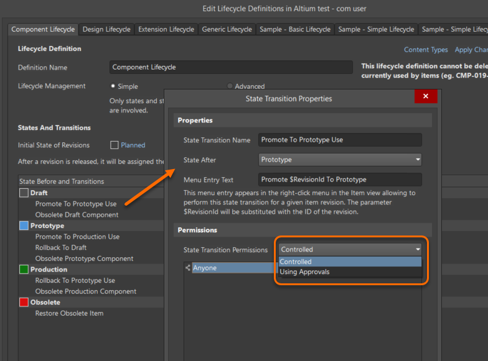488x361 pixels.
Task: Click the red Obsolete state color box
Action: (24, 303)
